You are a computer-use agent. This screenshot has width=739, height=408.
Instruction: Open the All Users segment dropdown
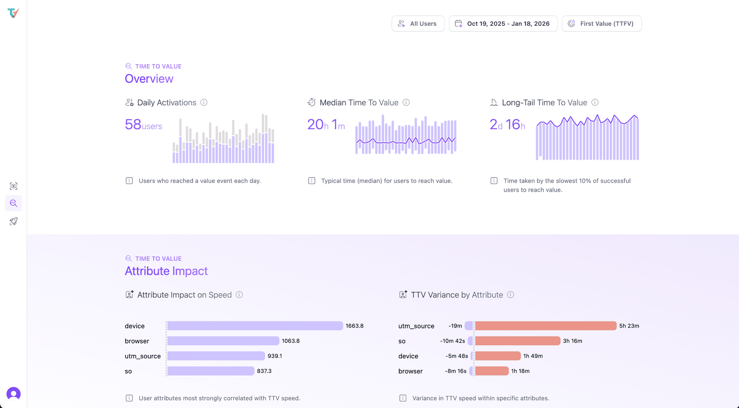418,23
